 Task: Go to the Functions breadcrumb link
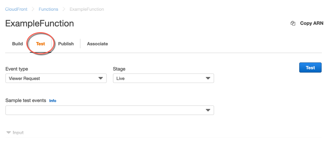(48, 9)
